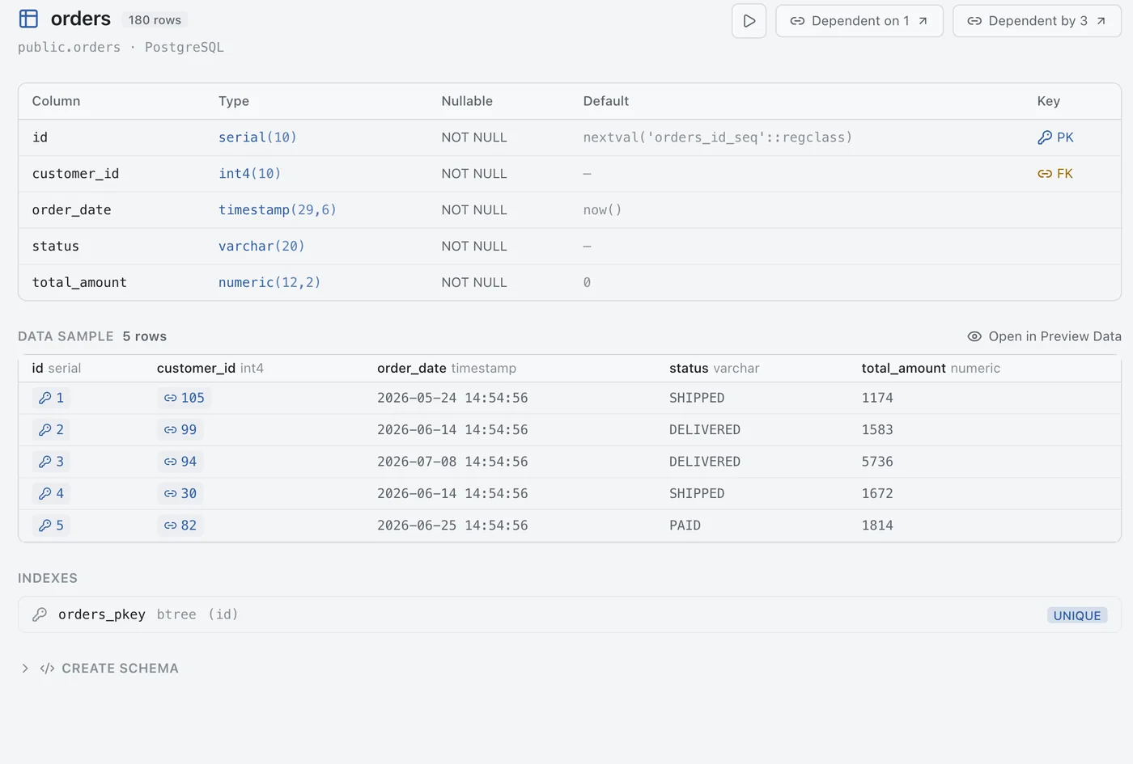Click the key icon of orders_pkey index

coord(40,614)
